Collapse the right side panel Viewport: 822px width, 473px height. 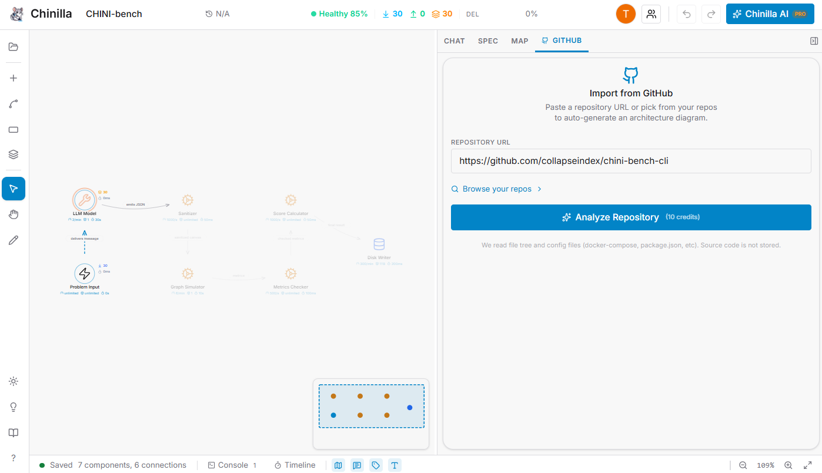pos(814,41)
